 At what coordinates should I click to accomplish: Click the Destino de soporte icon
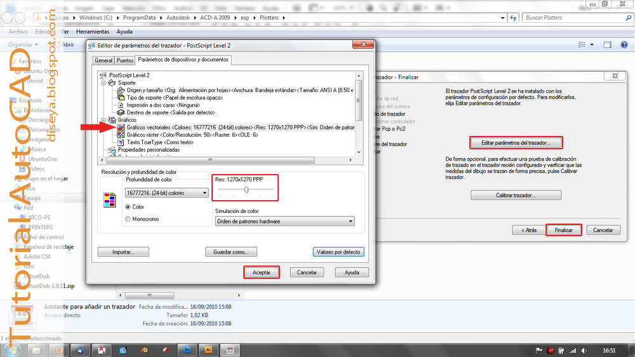[121, 112]
